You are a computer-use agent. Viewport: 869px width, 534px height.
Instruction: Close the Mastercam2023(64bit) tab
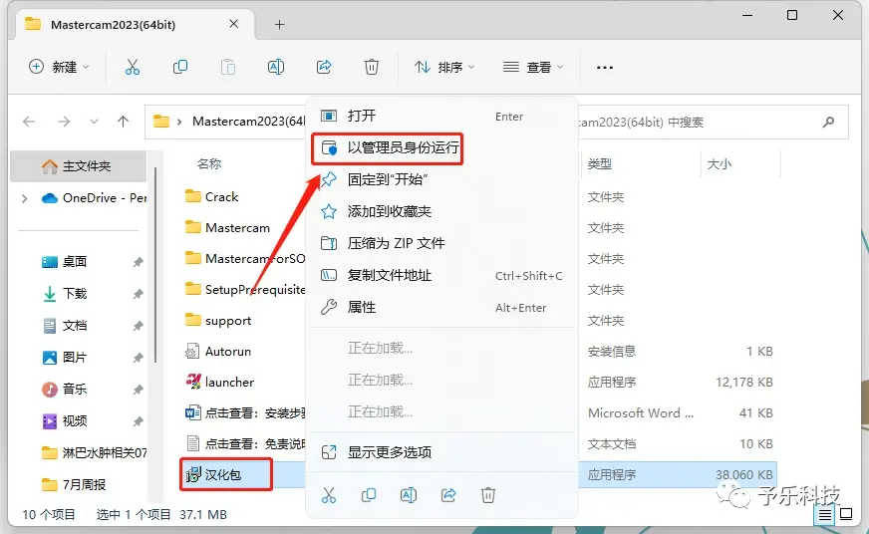pos(234,24)
